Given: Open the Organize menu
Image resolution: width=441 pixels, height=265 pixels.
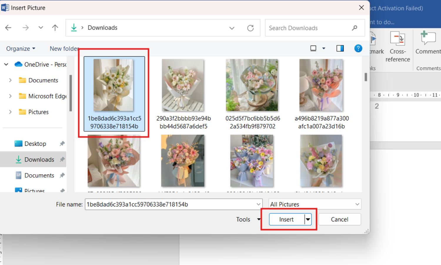Looking at the screenshot, I should (21, 49).
